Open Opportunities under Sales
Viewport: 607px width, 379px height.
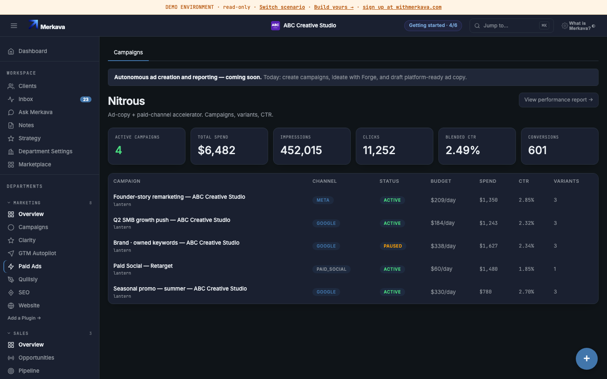tap(49, 358)
